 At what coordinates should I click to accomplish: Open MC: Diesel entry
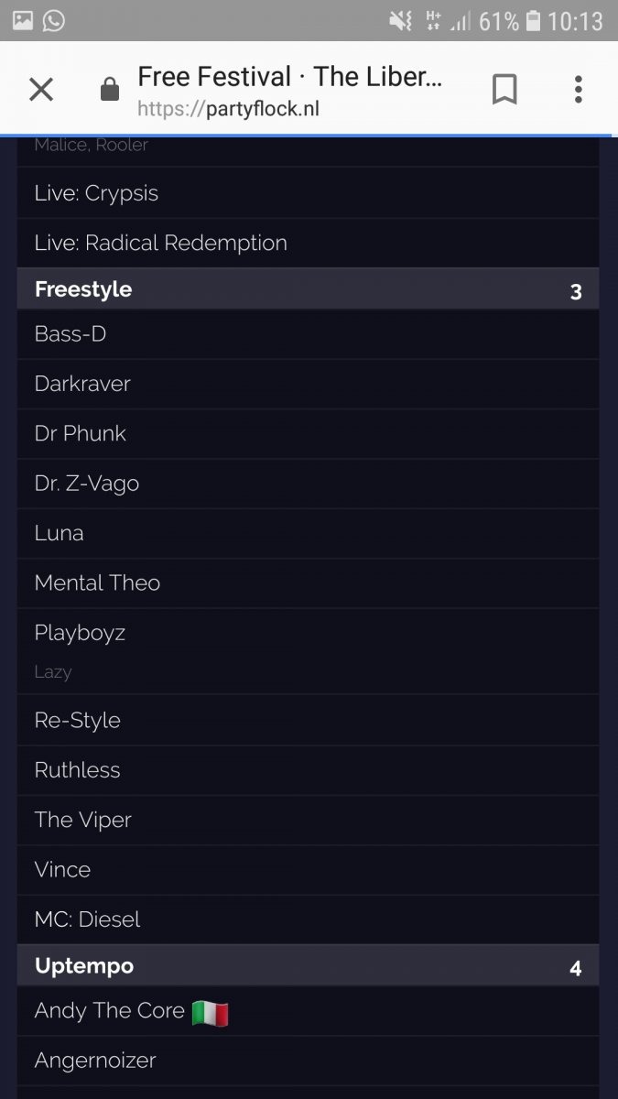87,919
